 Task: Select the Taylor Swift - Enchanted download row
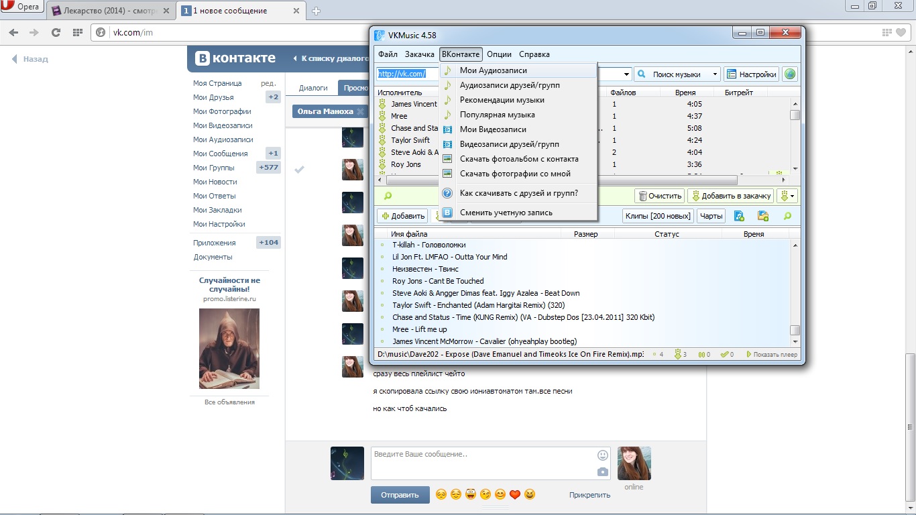(x=583, y=305)
